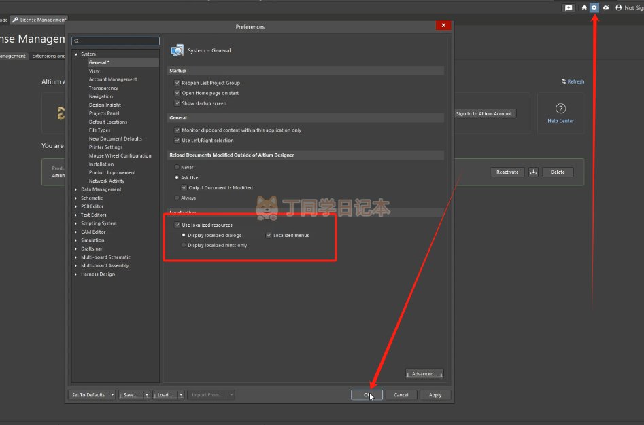Expand the Data Management tree node
Viewport: 644px width, 425px height.
point(76,189)
